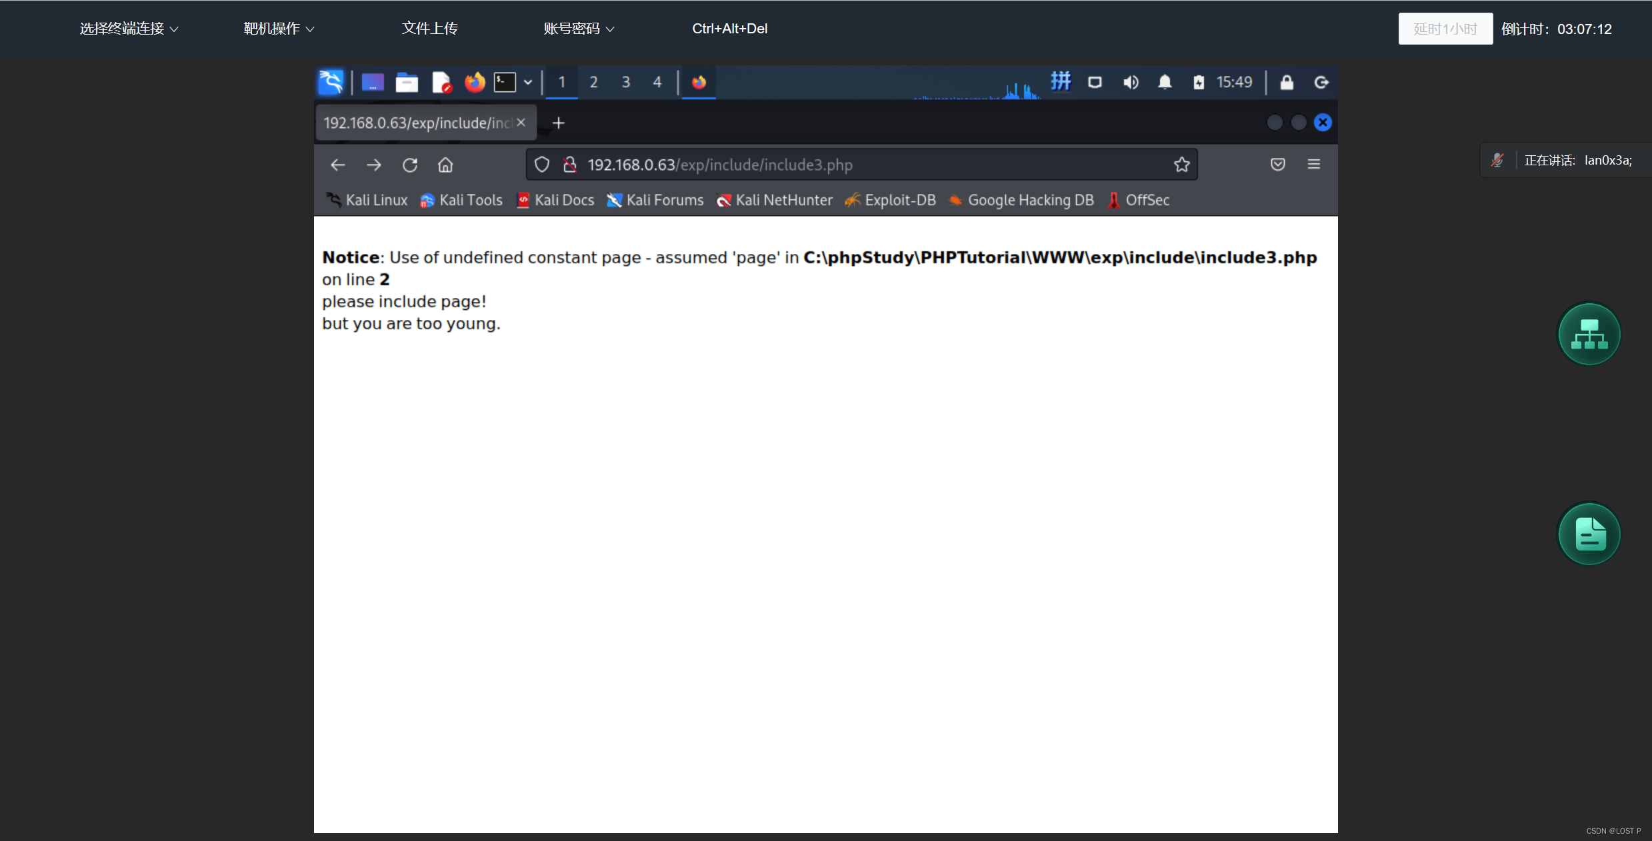Launch Firefox from the Kali panel launcher
The height and width of the screenshot is (841, 1652).
475,83
